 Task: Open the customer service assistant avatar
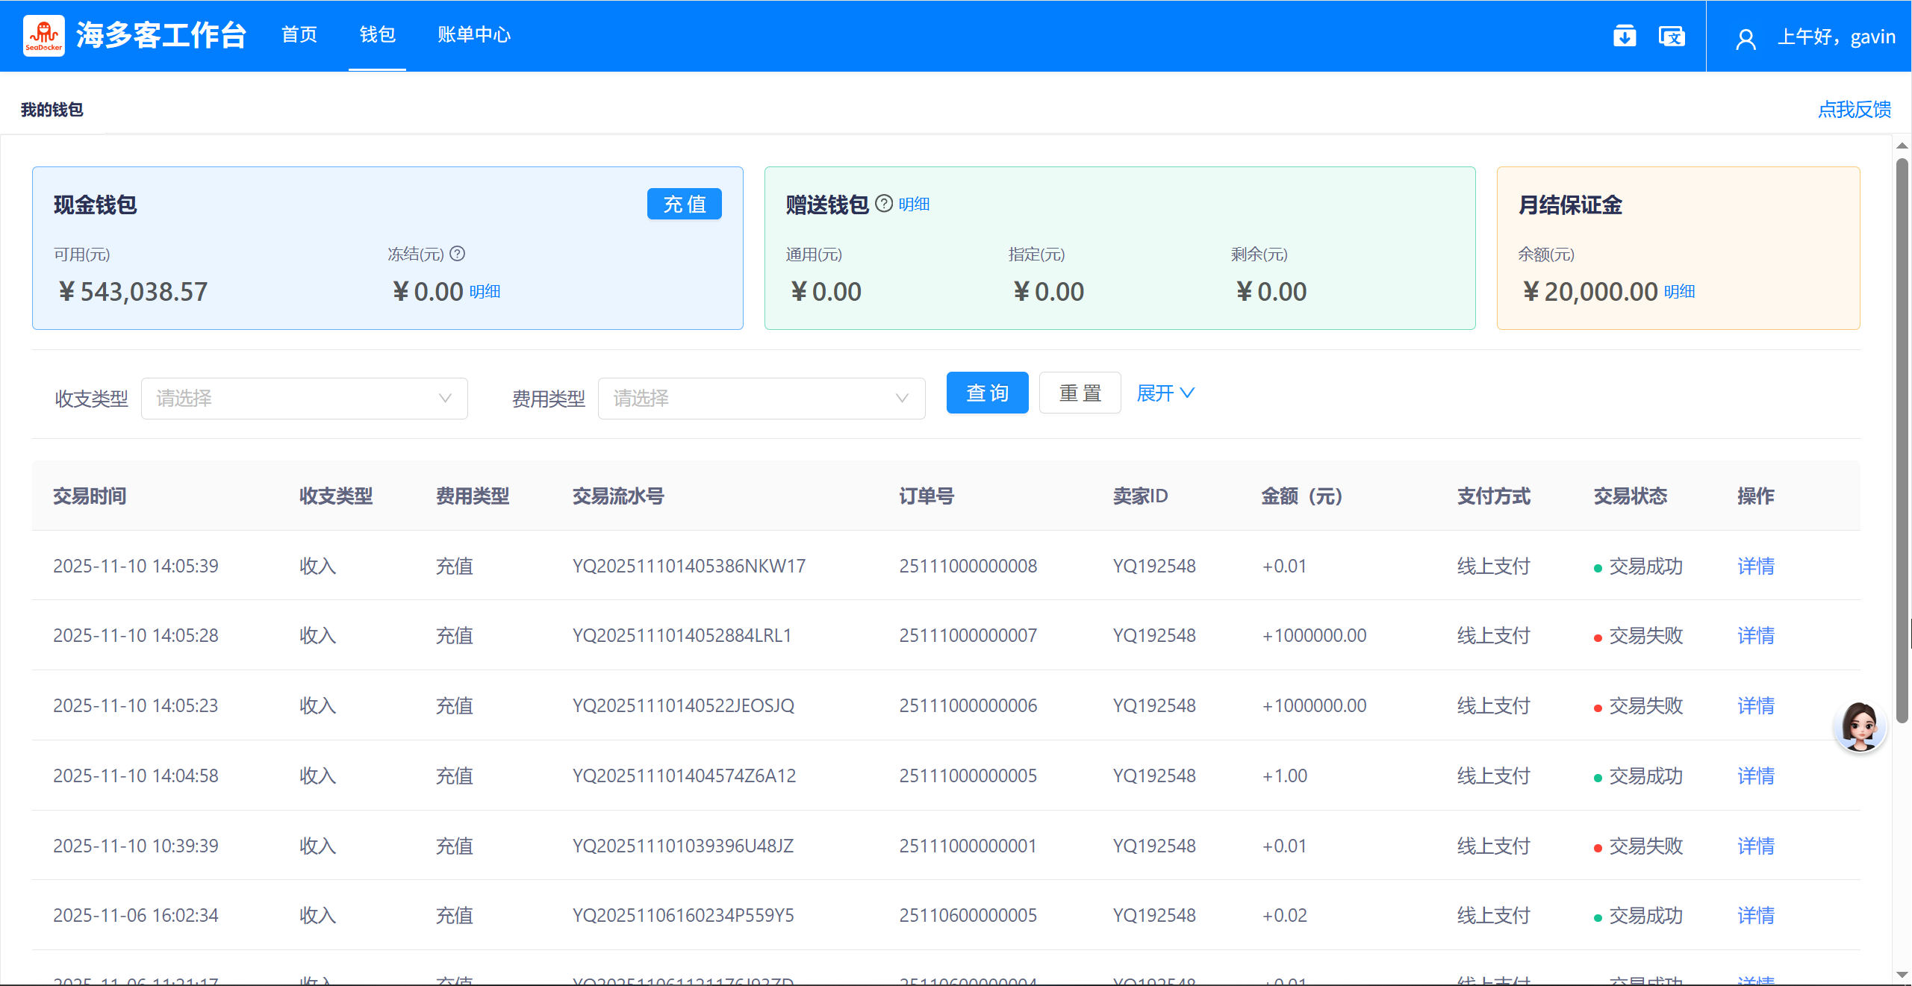[x=1859, y=726]
